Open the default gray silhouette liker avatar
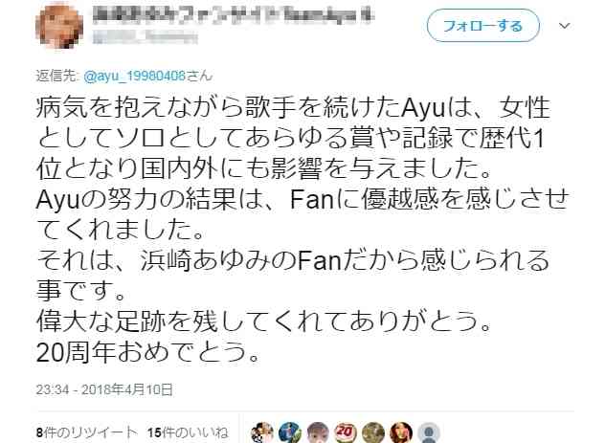The image size is (605, 443). (429, 432)
